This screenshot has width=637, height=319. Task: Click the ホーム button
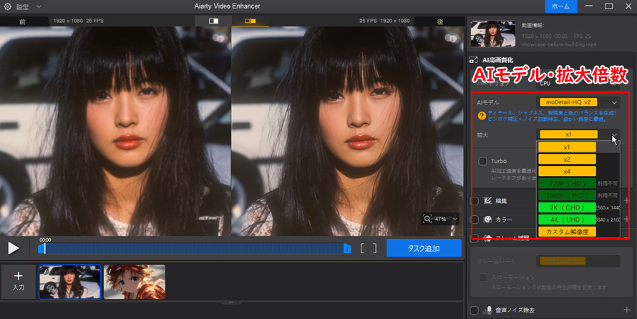pyautogui.click(x=560, y=6)
